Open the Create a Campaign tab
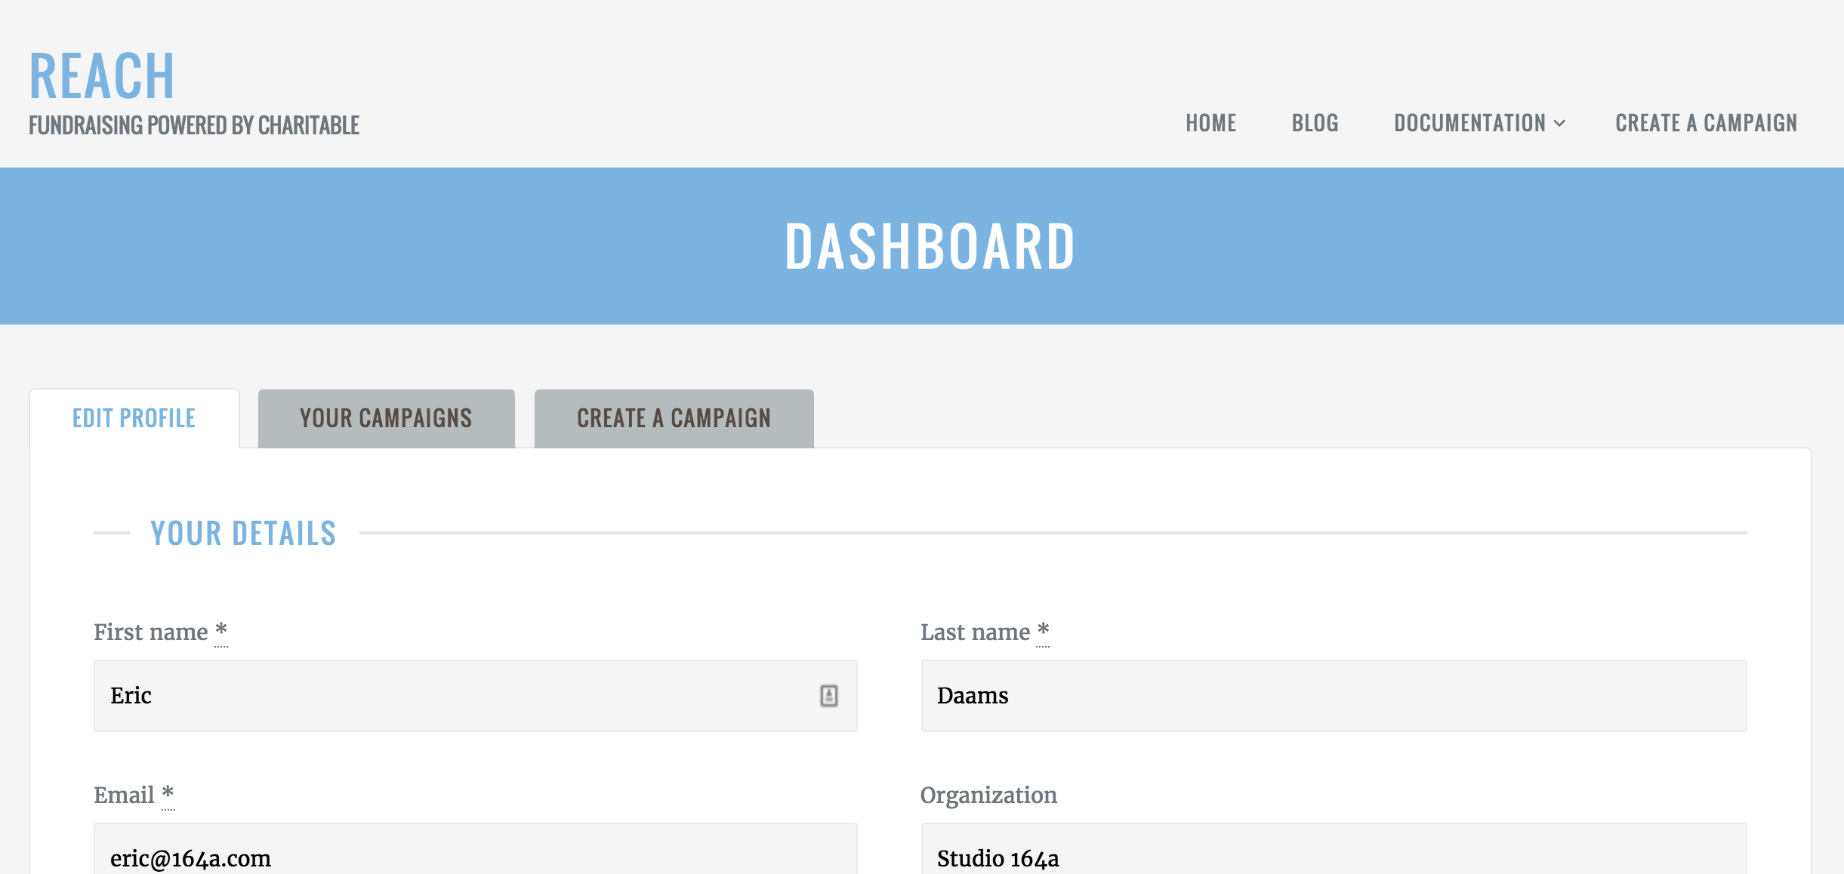Viewport: 1844px width, 874px height. pyautogui.click(x=674, y=418)
